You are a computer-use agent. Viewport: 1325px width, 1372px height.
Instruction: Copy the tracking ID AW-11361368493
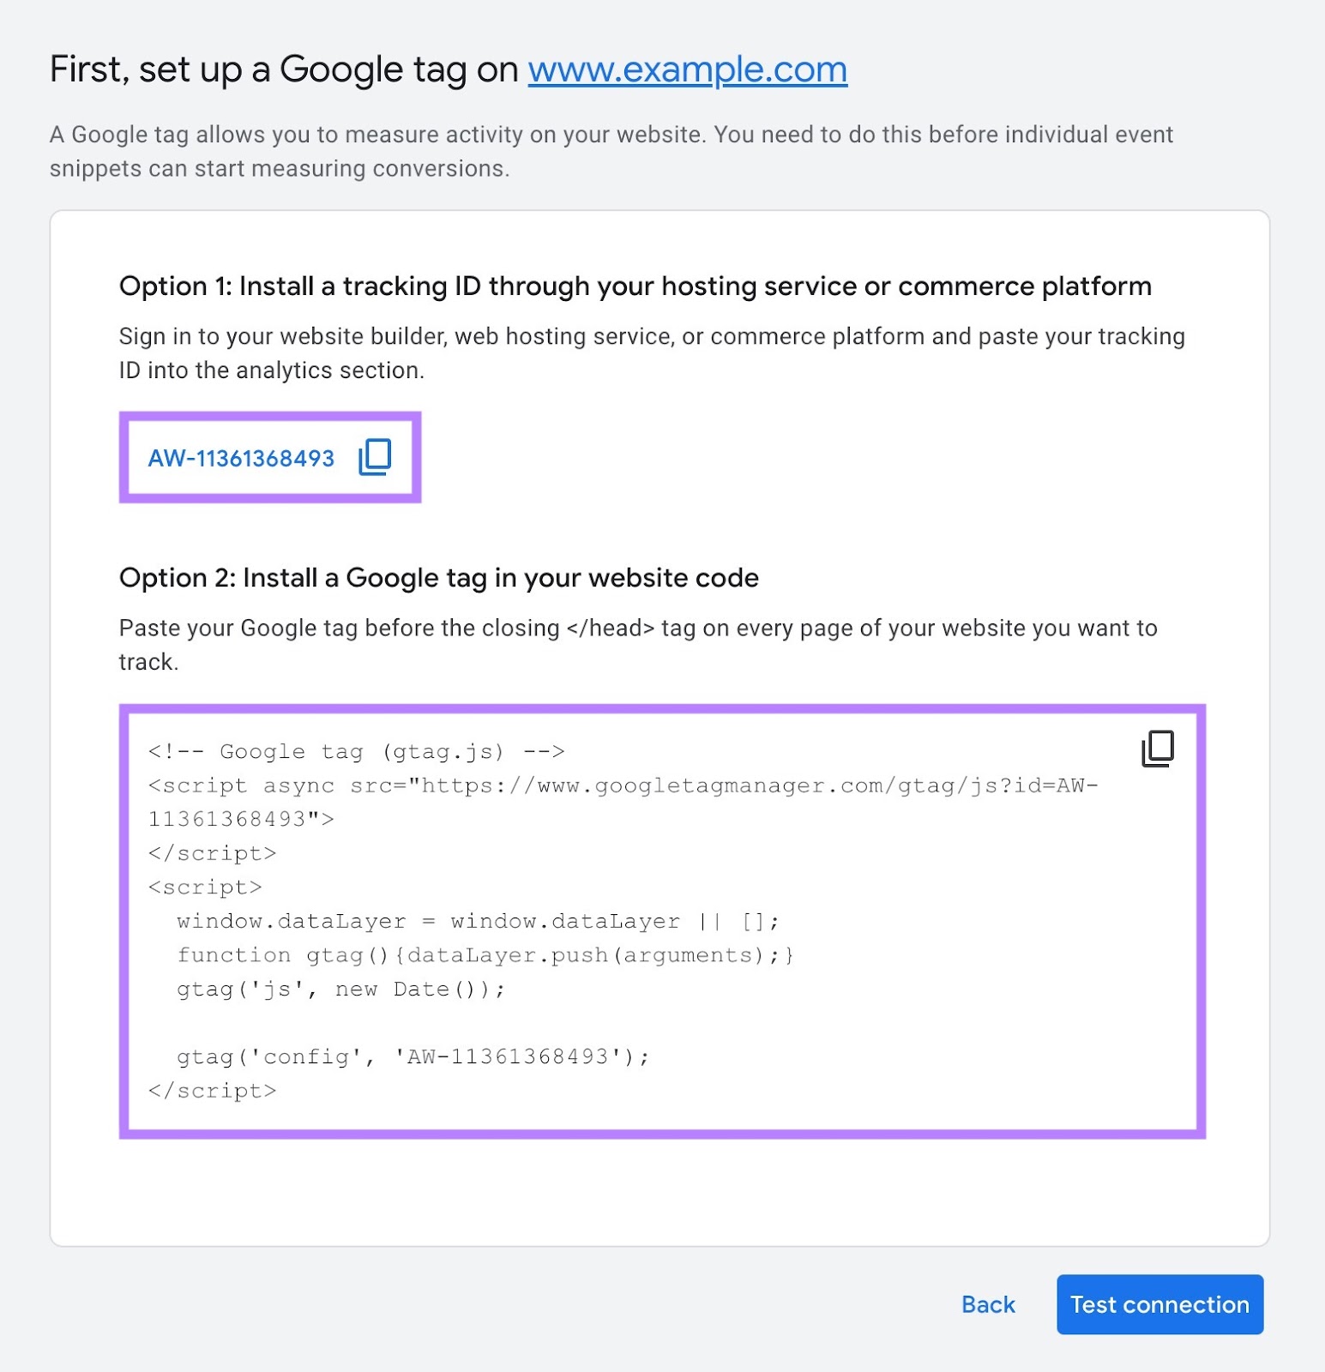coord(375,456)
